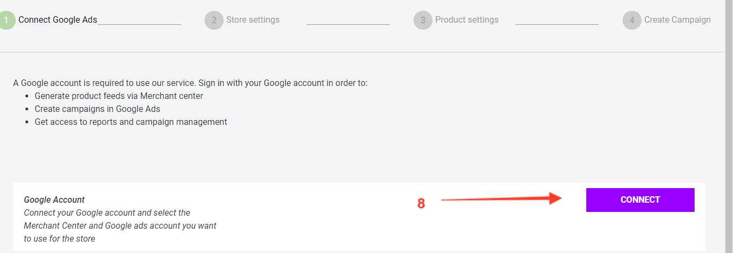Select the Connect Google Ads step label
Viewport: 733px width, 253px height.
pos(58,20)
